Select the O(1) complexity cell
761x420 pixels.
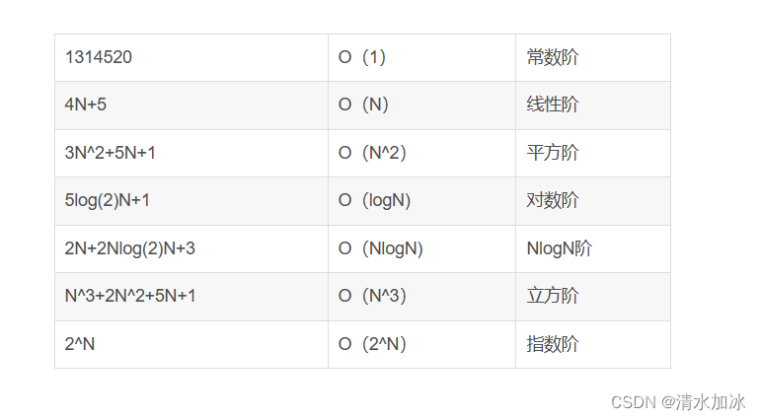(x=362, y=58)
